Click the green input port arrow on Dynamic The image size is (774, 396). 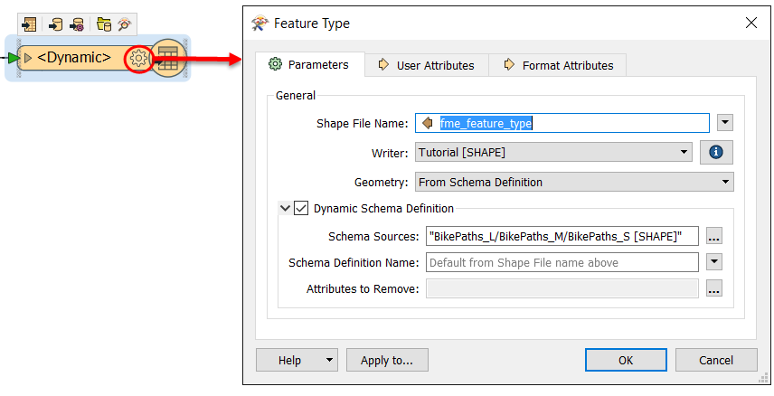[12, 59]
